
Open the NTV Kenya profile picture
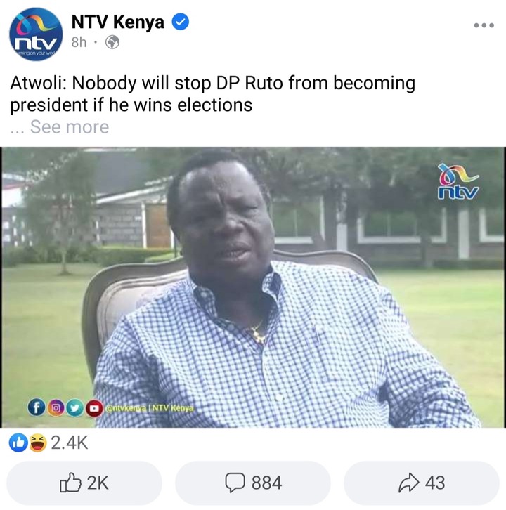pyautogui.click(x=36, y=34)
